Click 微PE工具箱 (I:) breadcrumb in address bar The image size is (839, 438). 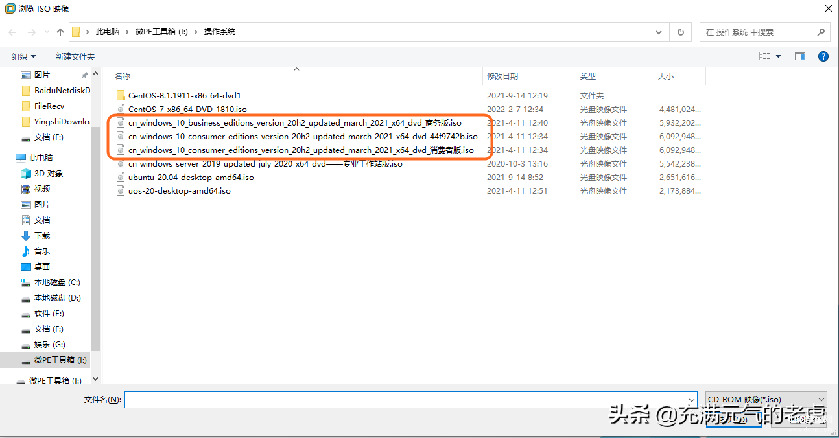click(x=161, y=32)
